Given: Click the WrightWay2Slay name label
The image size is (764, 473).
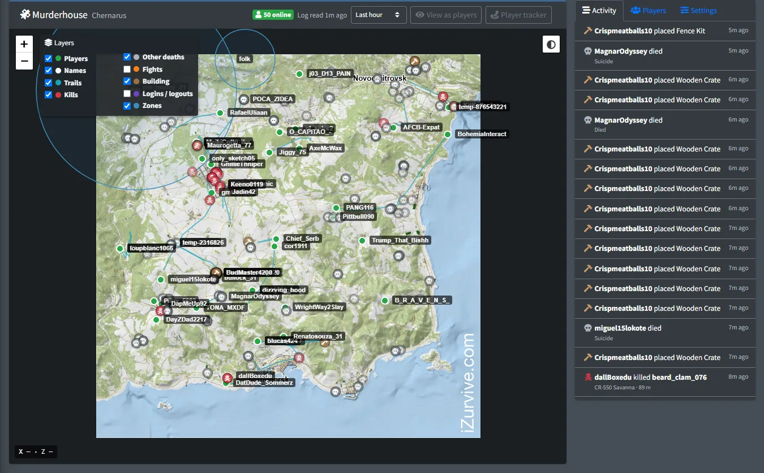Looking at the screenshot, I should (319, 307).
